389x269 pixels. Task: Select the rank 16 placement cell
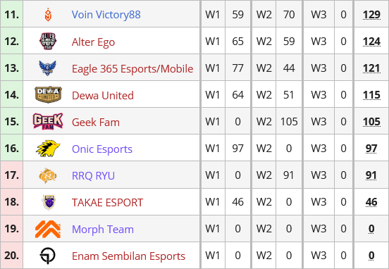12,148
